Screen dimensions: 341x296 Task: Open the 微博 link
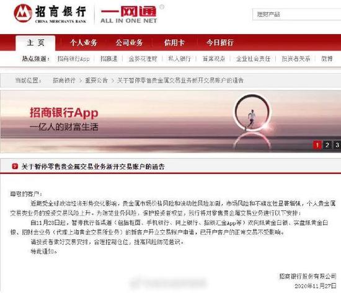tap(327, 59)
